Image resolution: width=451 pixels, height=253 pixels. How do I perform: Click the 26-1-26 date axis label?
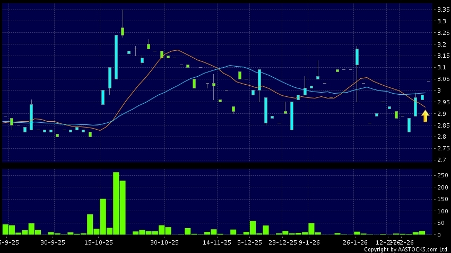[355, 242]
